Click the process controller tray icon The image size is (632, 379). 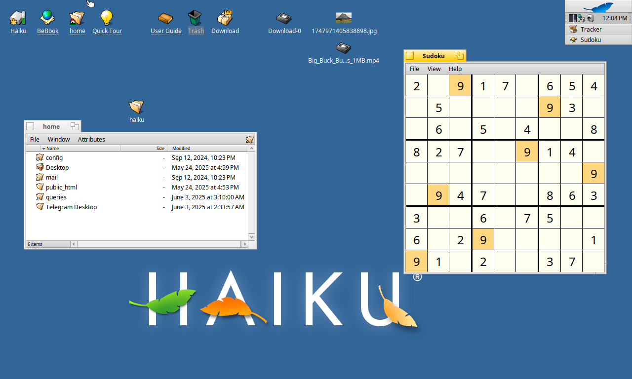tap(572, 18)
